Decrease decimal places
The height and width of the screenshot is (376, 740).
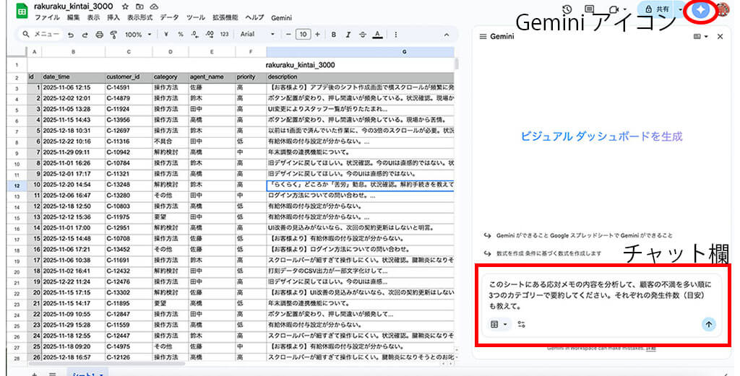(195, 35)
